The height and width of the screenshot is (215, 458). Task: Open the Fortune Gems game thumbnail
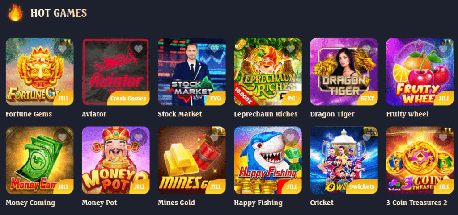click(40, 72)
